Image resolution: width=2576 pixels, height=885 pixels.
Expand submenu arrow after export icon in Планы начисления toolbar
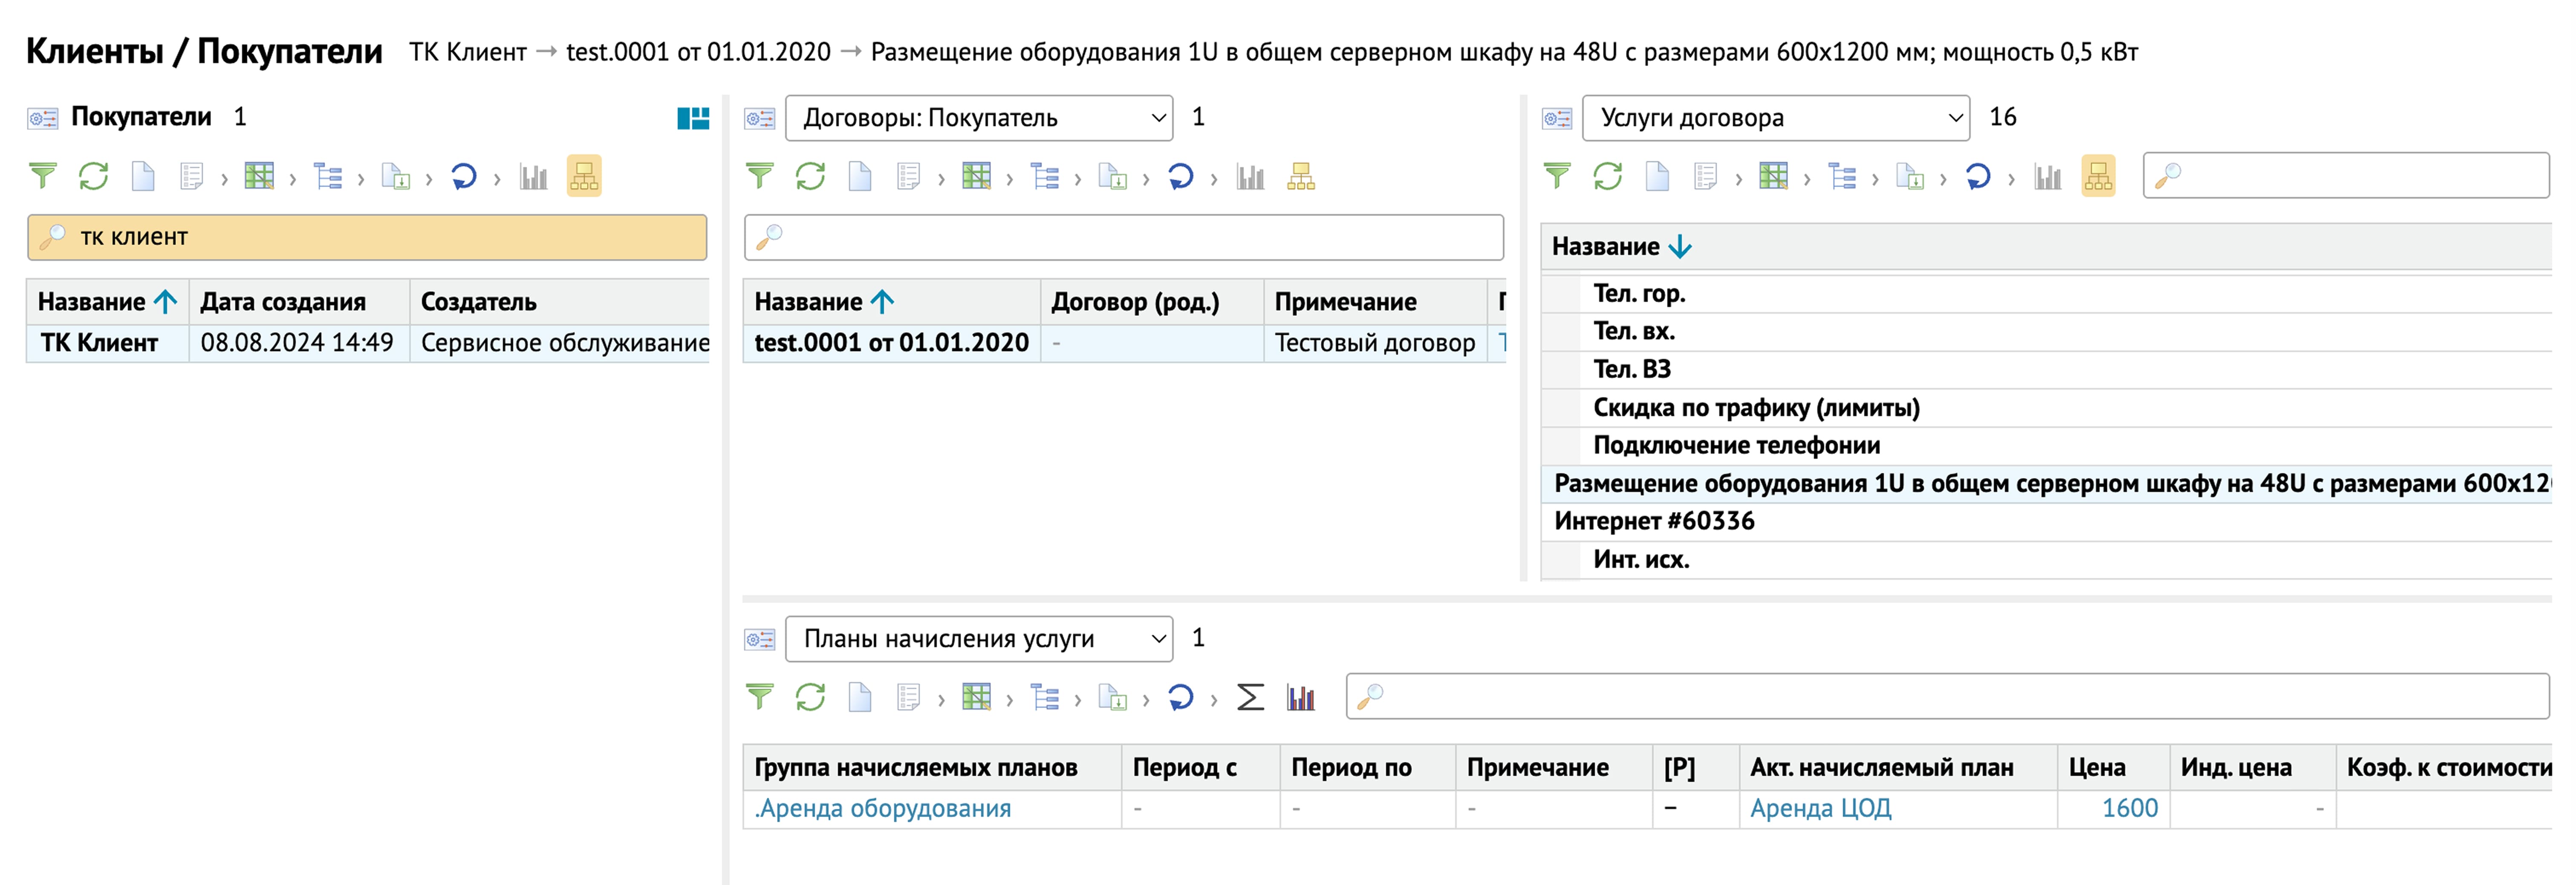[x=1146, y=700]
